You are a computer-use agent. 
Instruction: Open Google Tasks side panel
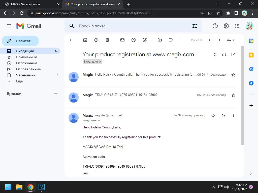click(251, 69)
